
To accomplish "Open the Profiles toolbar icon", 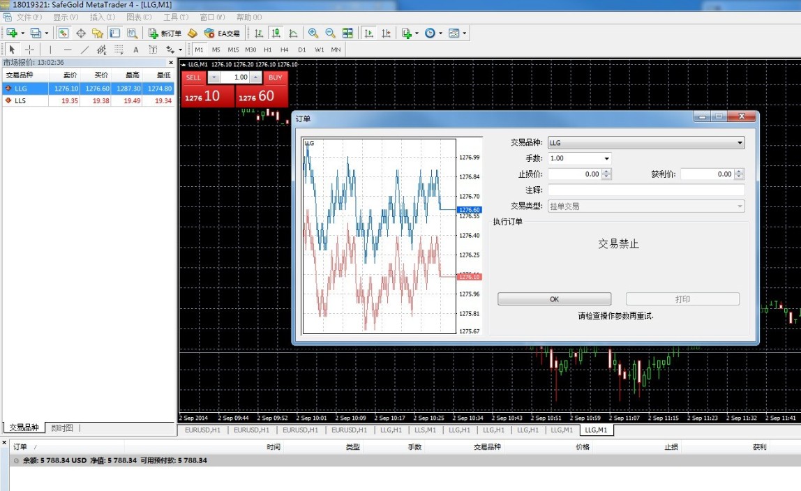I will click(x=36, y=33).
